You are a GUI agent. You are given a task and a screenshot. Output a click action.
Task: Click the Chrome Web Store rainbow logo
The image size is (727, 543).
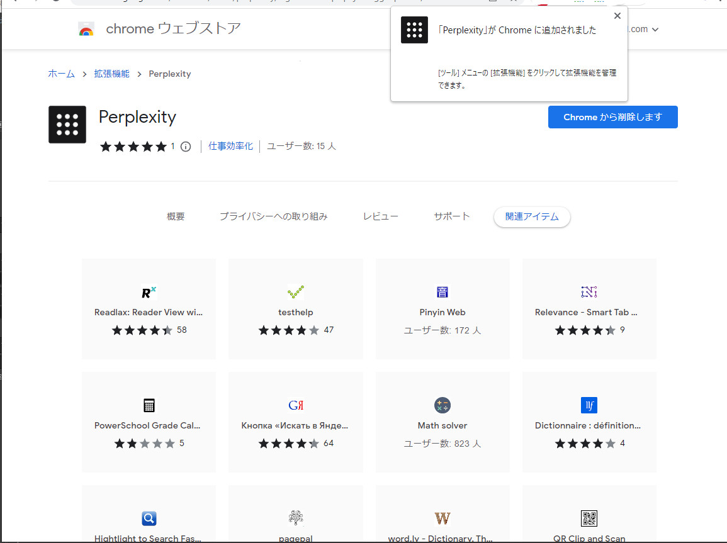click(86, 29)
